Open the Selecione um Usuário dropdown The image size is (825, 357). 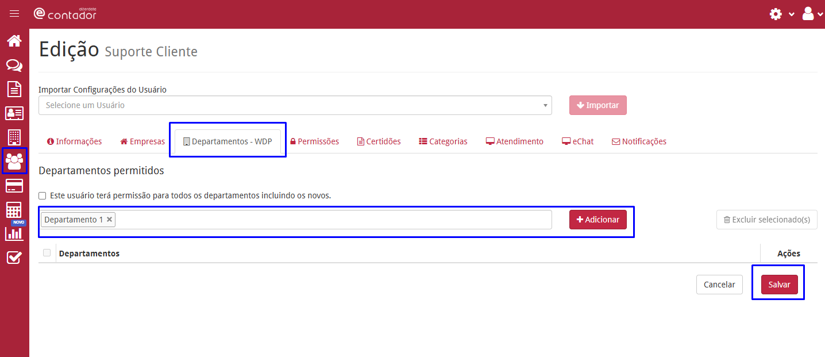point(295,105)
